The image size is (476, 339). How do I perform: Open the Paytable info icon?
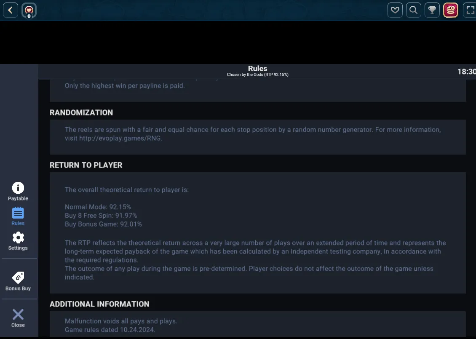tap(18, 192)
